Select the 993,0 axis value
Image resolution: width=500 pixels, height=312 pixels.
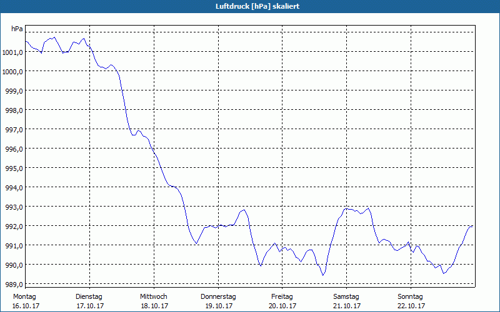click(14, 207)
